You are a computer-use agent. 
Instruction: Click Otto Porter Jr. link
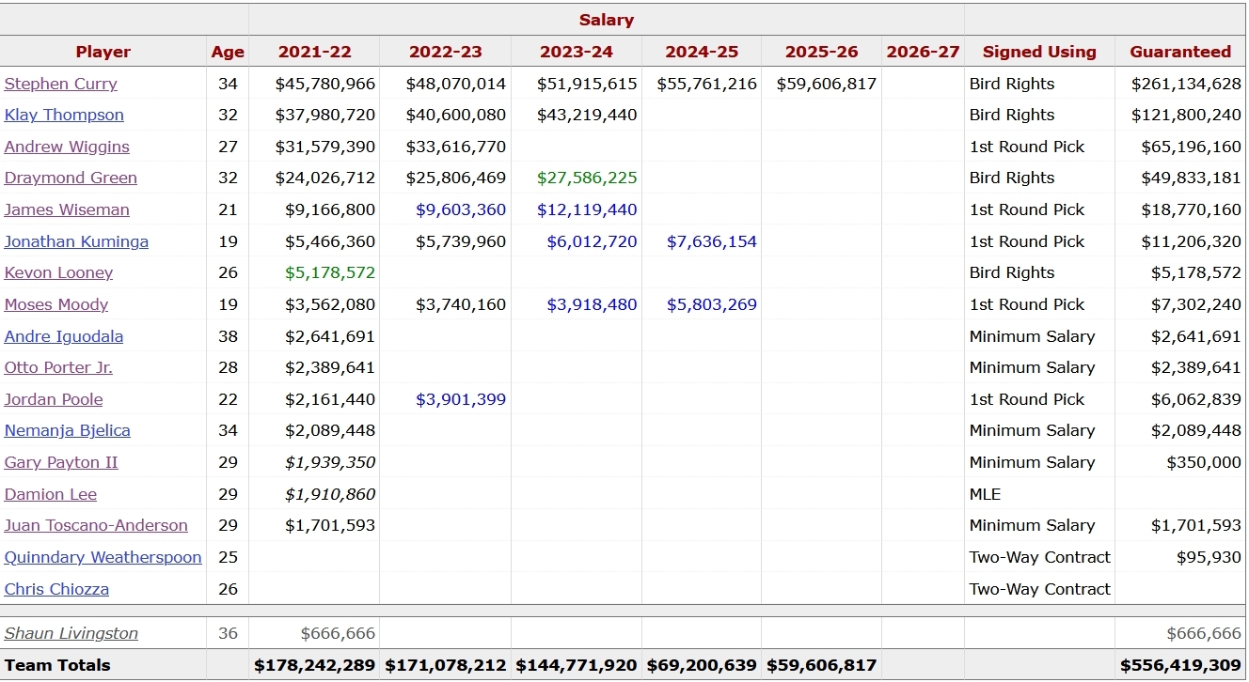[58, 367]
